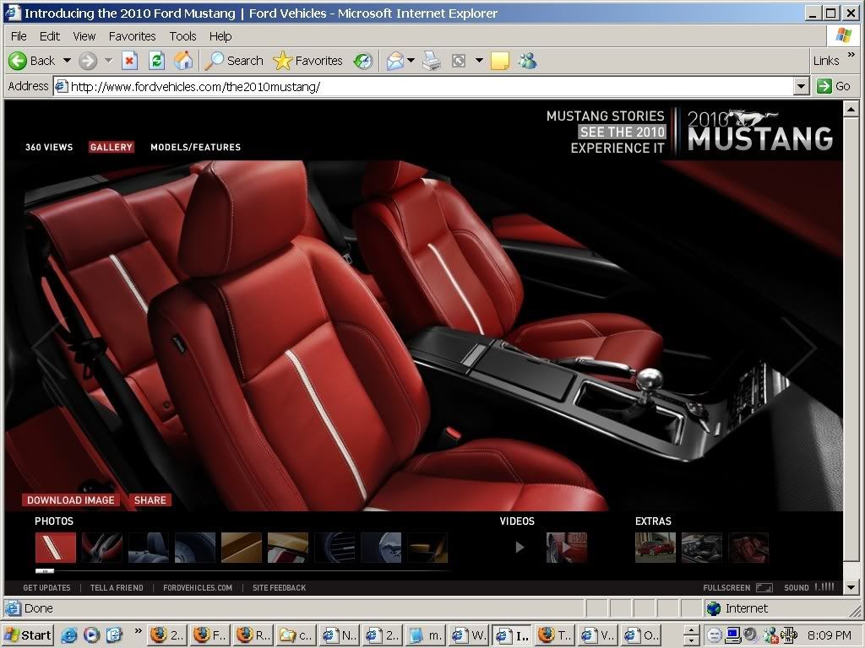The width and height of the screenshot is (865, 648).
Task: Launch Windows Media Player from quick launch
Action: point(91,634)
